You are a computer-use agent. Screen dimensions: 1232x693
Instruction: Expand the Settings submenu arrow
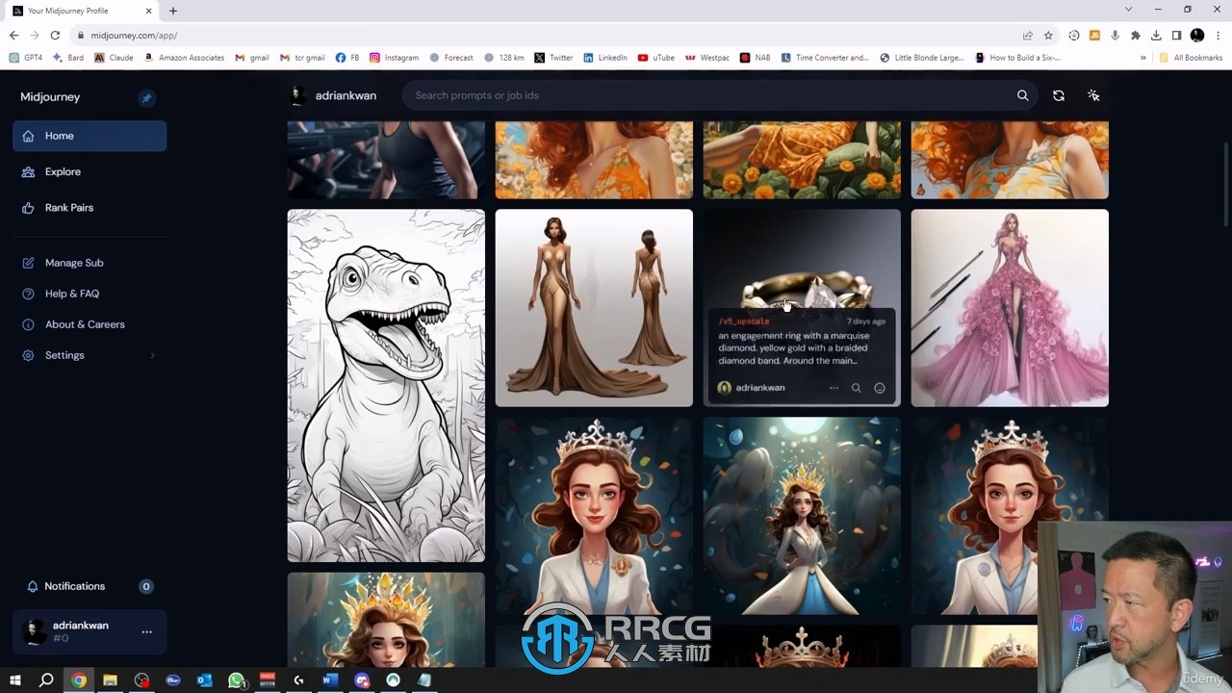tap(152, 355)
